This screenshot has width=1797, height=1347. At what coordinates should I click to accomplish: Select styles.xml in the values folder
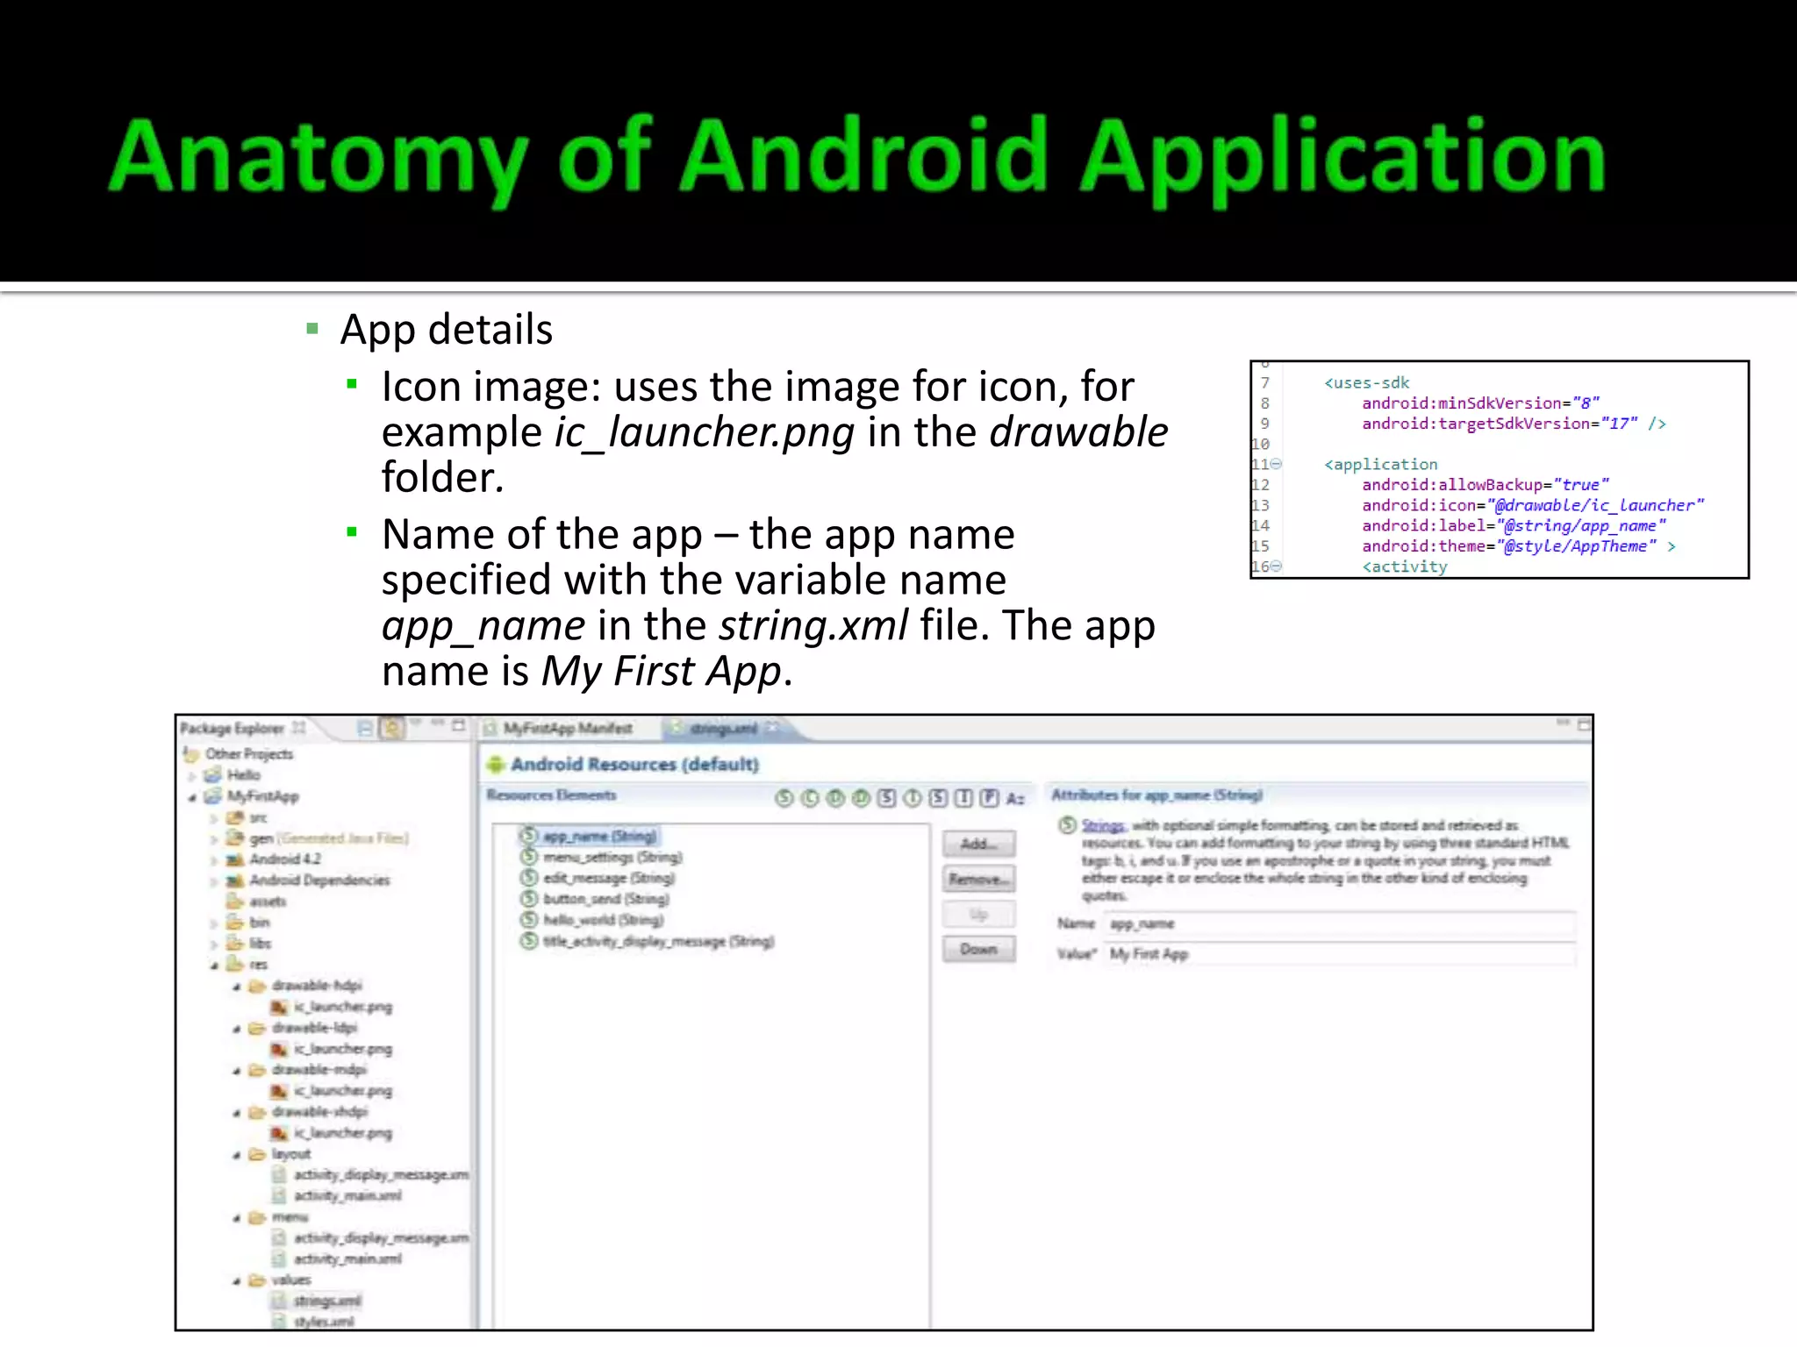click(x=323, y=1323)
